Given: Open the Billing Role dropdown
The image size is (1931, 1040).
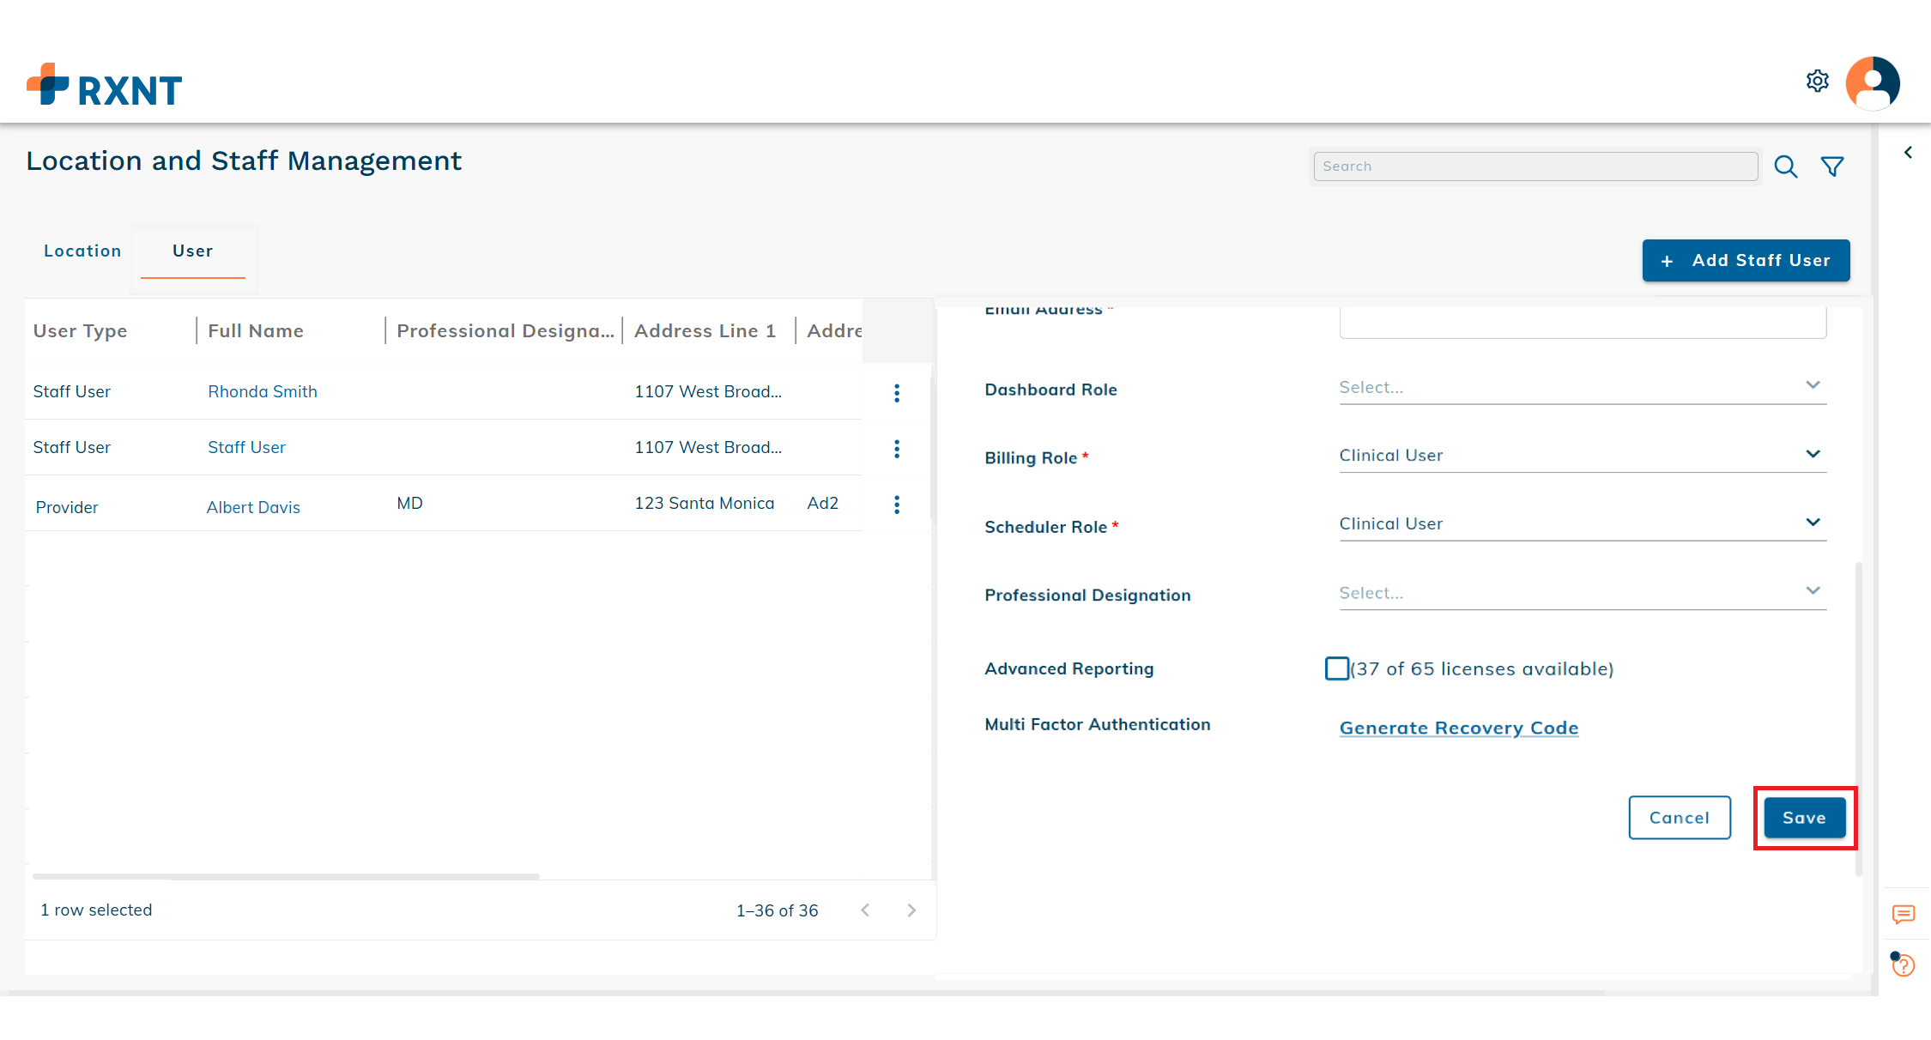Looking at the screenshot, I should coord(1582,456).
